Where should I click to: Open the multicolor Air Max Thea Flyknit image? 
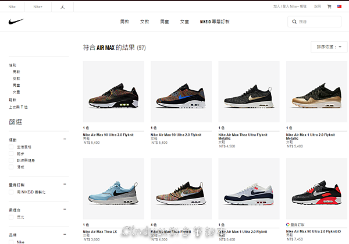coord(181,189)
